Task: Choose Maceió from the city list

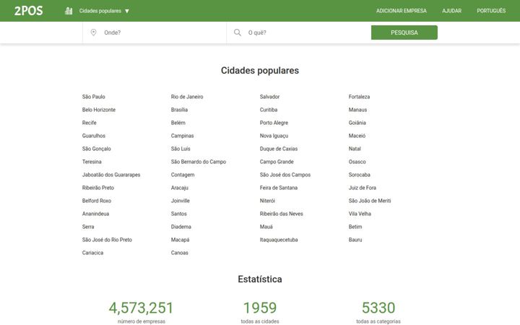Action: tap(357, 136)
